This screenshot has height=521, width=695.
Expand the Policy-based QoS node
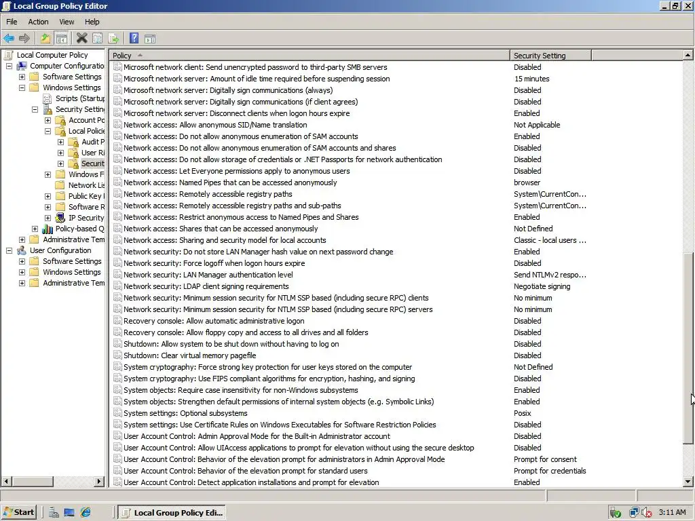click(x=35, y=229)
